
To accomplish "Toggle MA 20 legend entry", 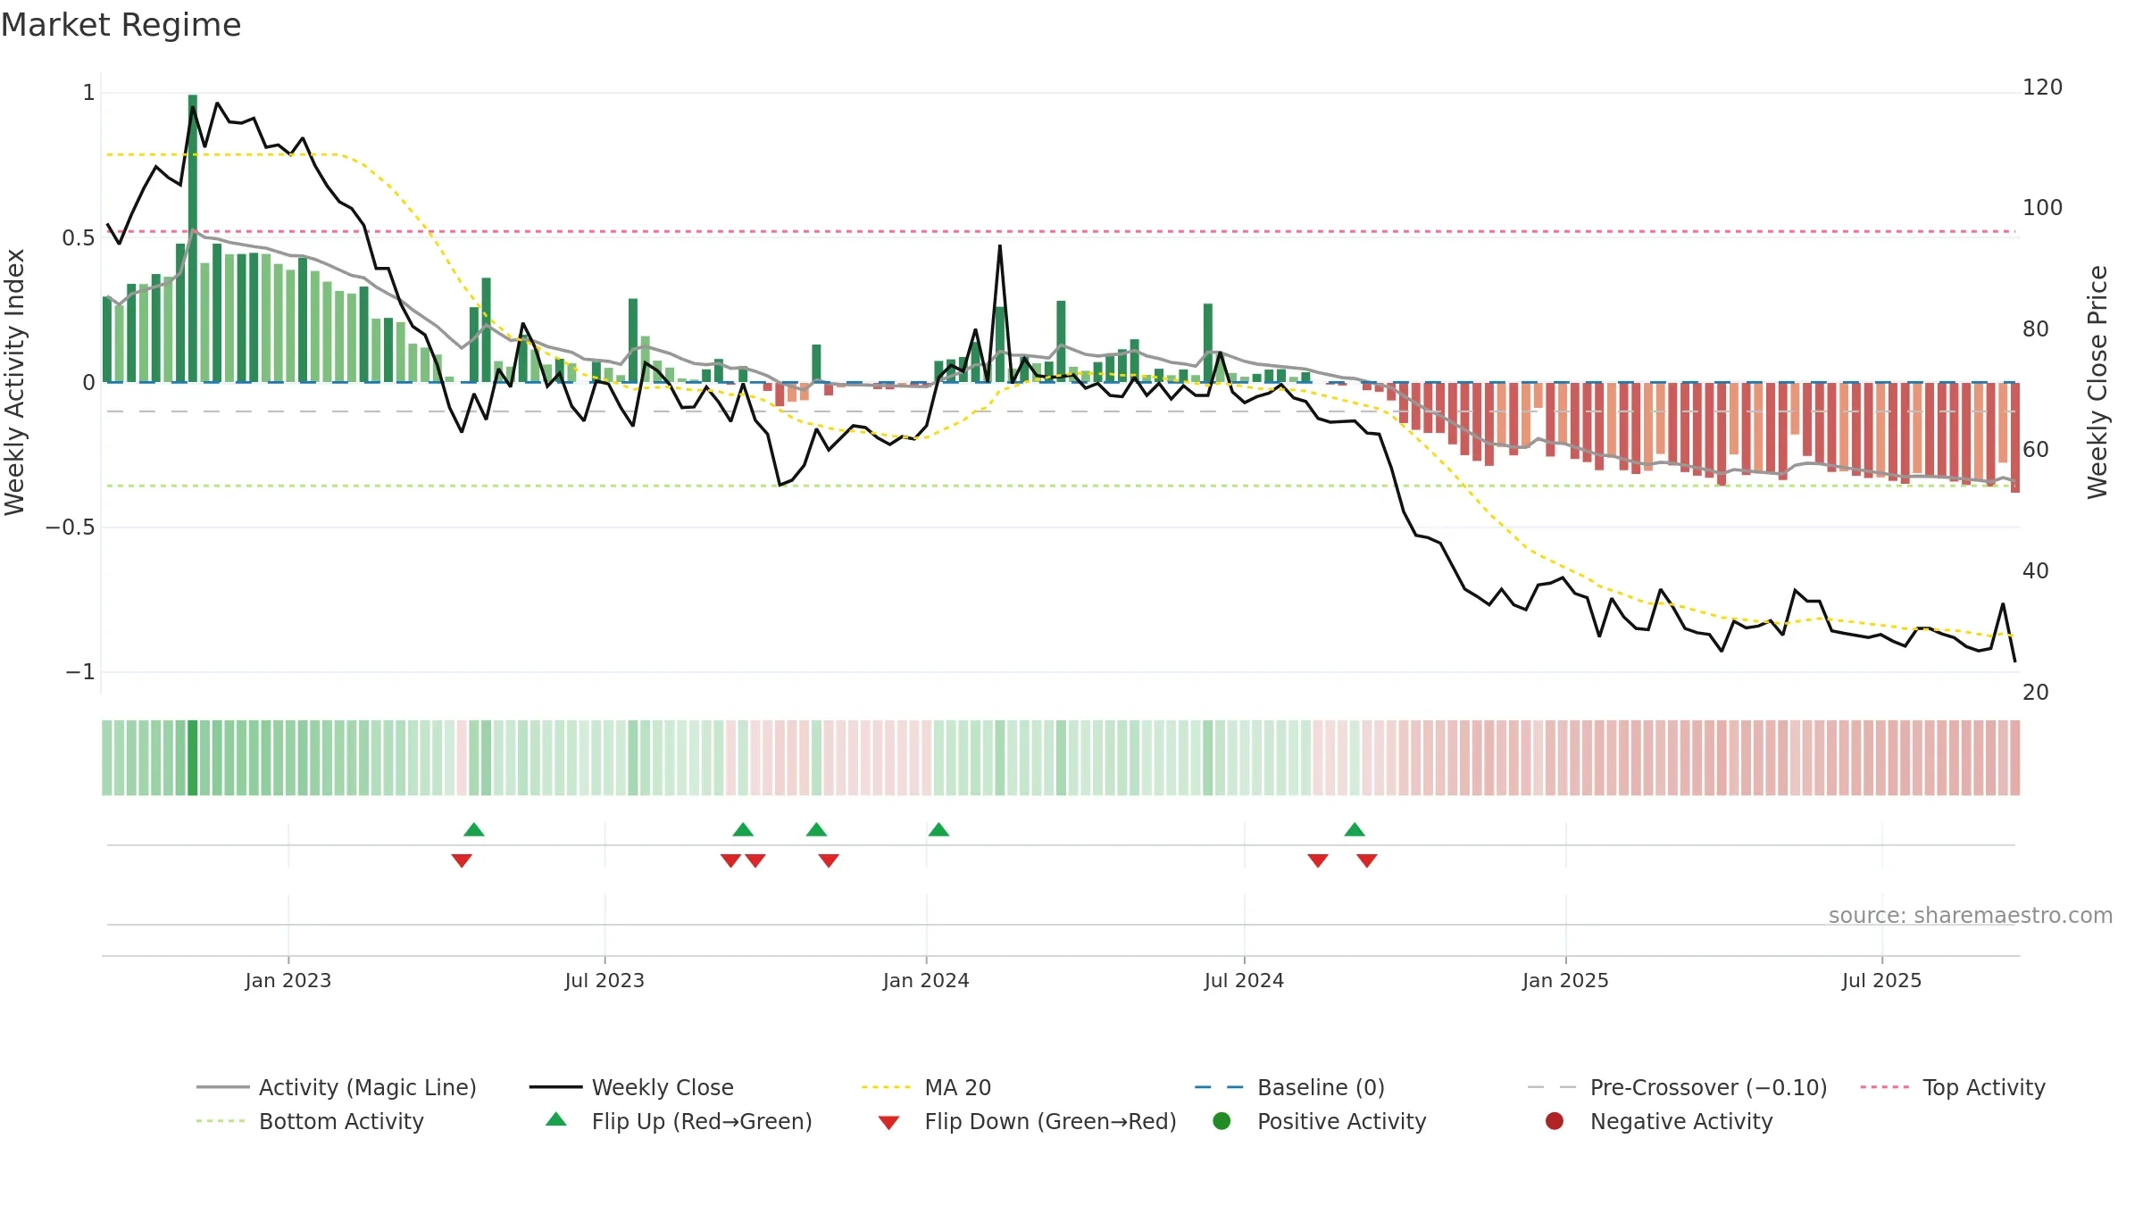I will [926, 1087].
